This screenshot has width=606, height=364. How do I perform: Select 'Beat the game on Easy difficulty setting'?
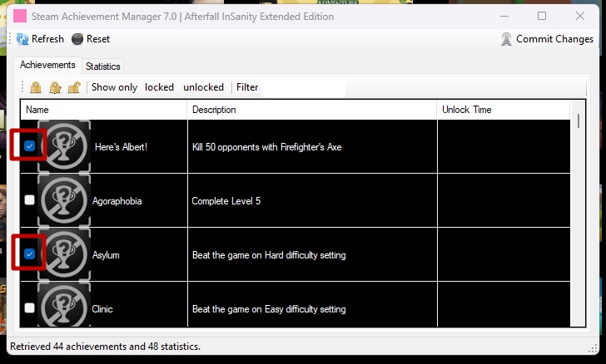(x=269, y=309)
